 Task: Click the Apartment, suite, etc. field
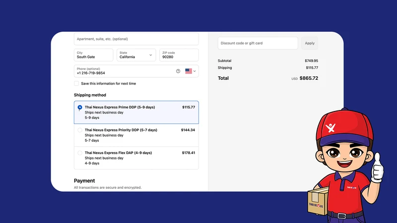point(136,39)
